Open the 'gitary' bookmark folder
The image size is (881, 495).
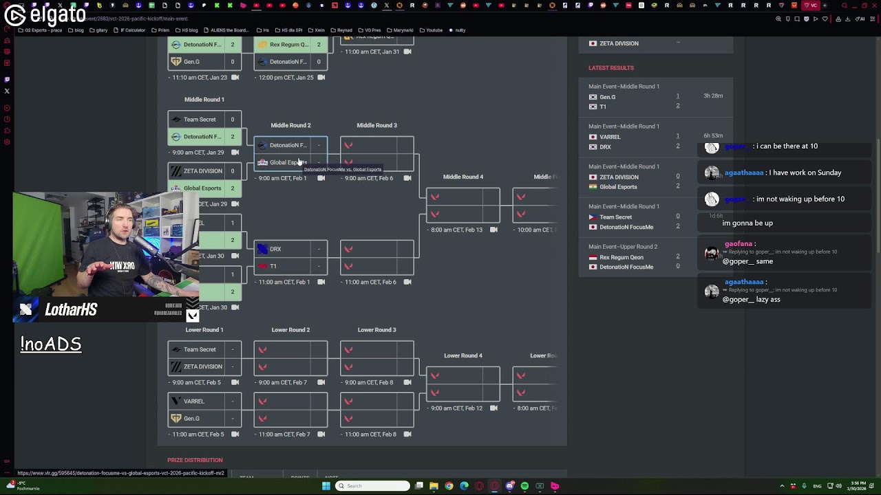(x=98, y=30)
